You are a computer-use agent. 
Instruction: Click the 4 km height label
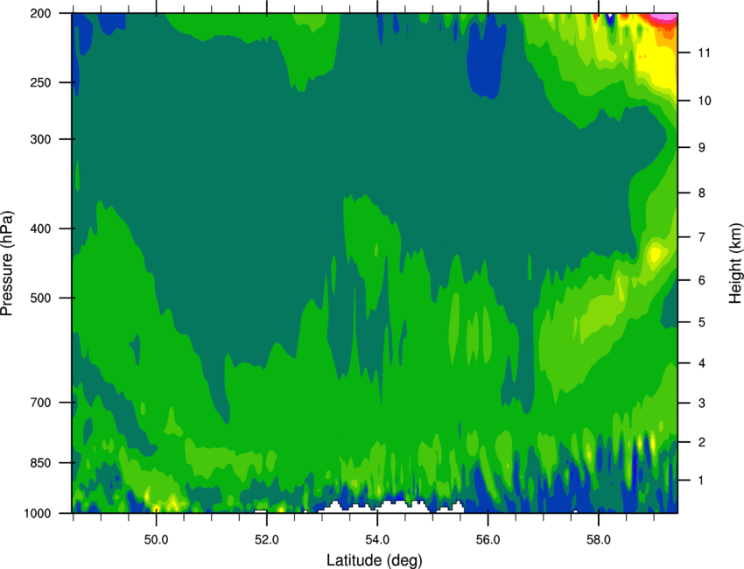click(x=701, y=363)
